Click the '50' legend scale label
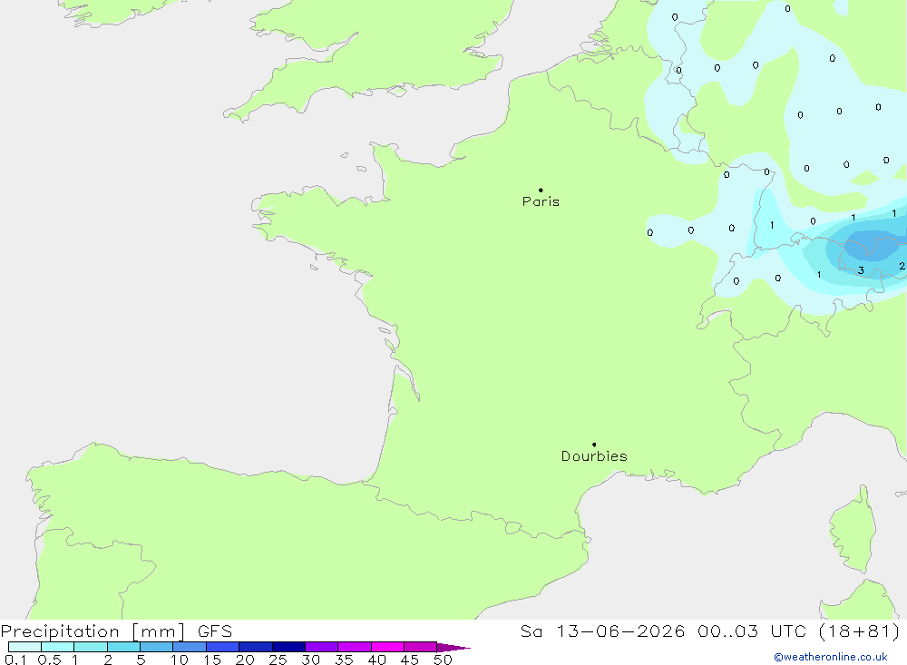 click(443, 660)
